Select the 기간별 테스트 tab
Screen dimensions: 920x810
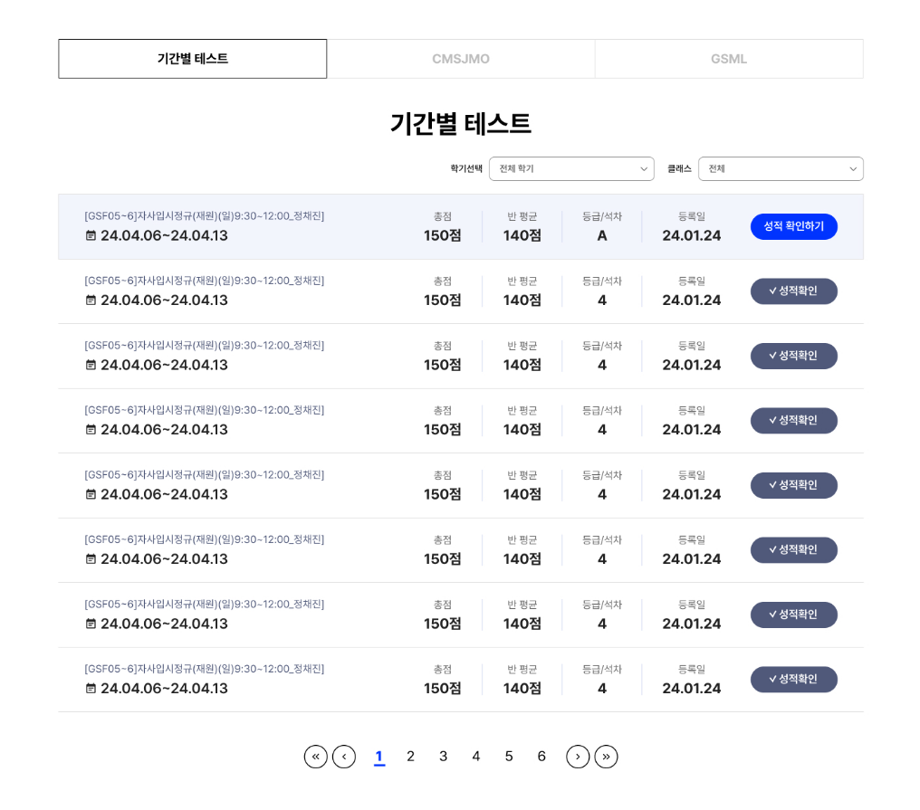(x=193, y=59)
